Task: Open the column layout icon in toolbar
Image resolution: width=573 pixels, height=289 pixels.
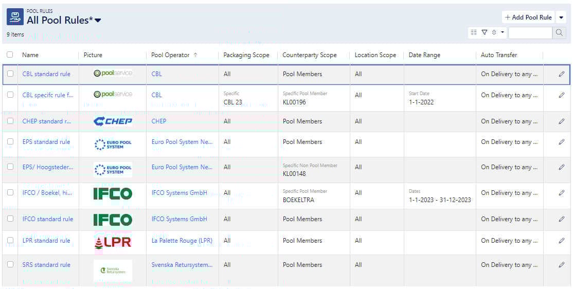Action: tap(474, 32)
